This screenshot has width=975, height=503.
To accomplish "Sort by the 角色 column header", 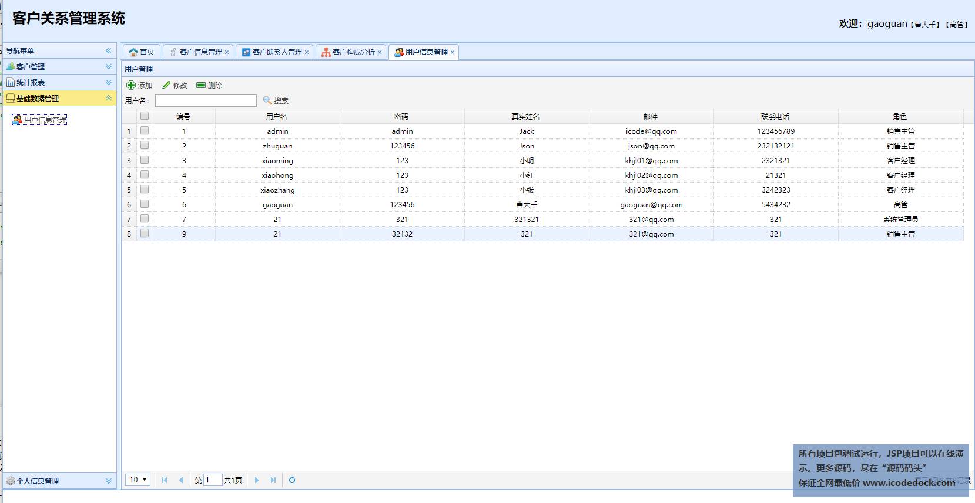I will pyautogui.click(x=900, y=116).
